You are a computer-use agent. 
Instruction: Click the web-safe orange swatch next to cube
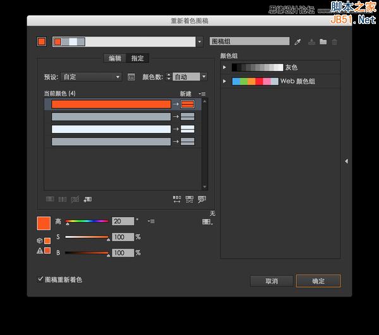pyautogui.click(x=47, y=240)
